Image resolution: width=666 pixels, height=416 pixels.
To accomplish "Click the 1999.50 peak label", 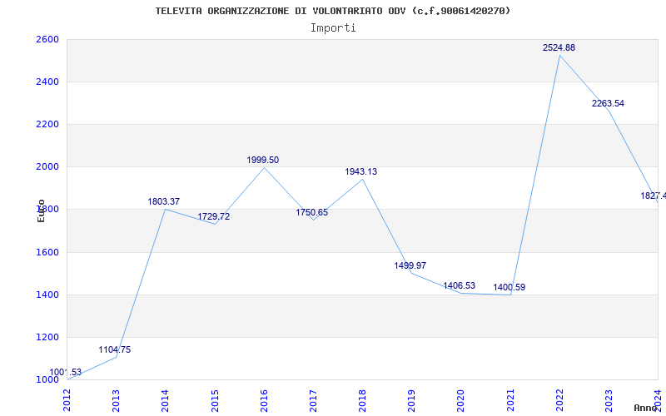I will click(x=263, y=160).
